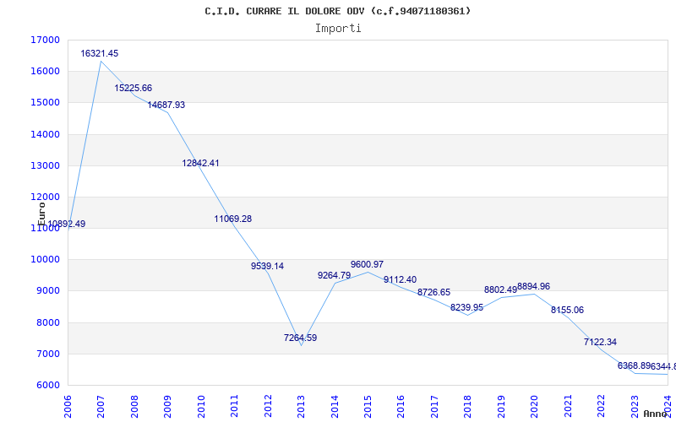This screenshot has height=422, width=676.
Task: Click the 2016 x-axis year label
Action: click(x=401, y=406)
